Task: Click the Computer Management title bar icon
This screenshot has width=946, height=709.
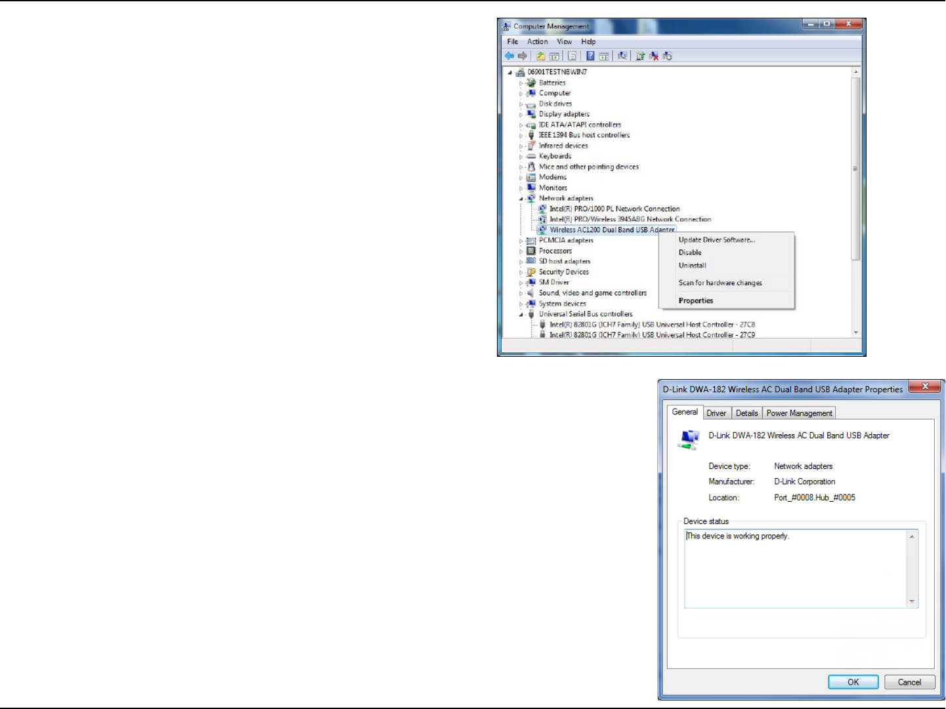Action: [506, 26]
